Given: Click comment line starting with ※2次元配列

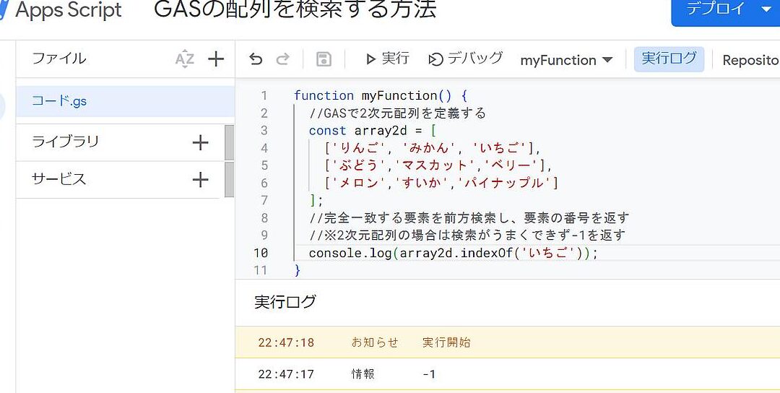Looking at the screenshot, I should coord(467,235).
